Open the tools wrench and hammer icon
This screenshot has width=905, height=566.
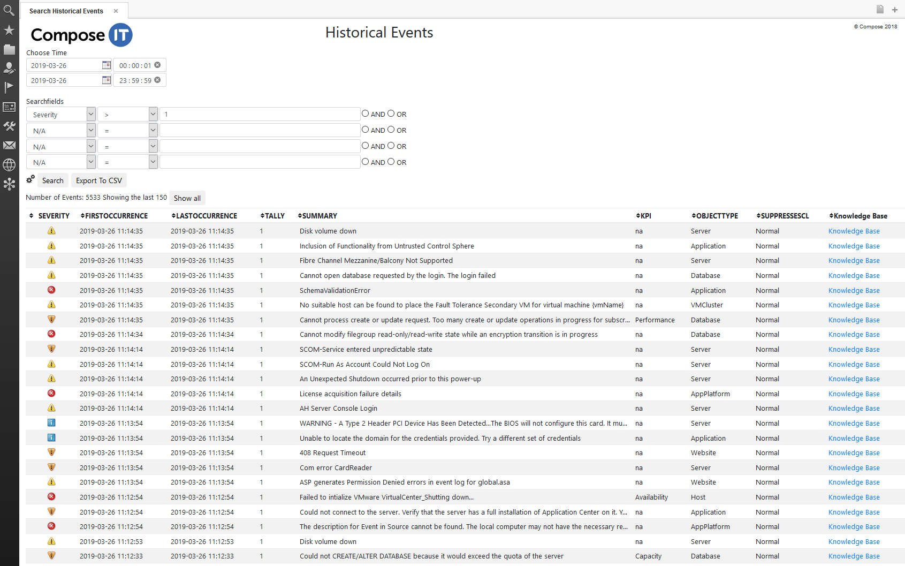pos(9,126)
